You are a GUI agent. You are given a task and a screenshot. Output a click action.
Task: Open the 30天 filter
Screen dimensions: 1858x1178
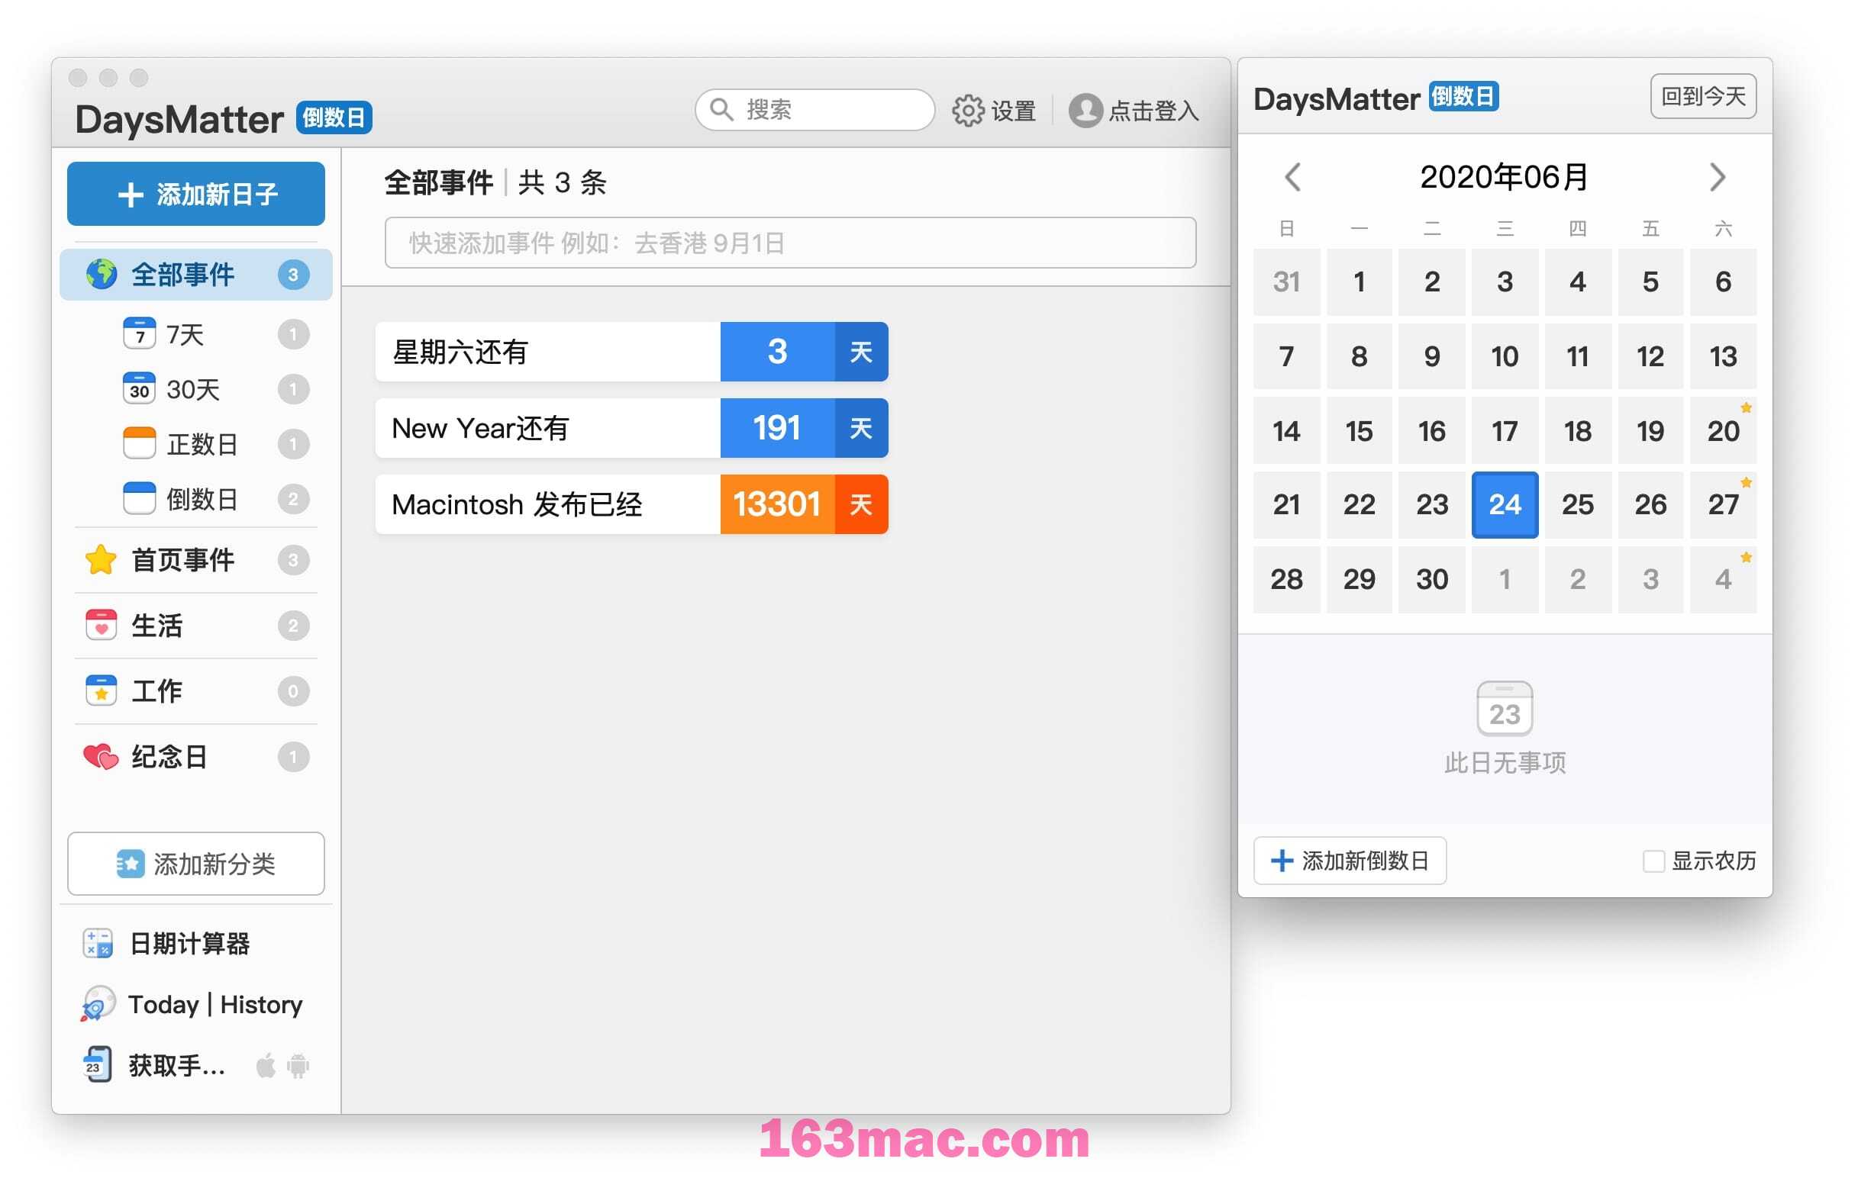click(196, 388)
